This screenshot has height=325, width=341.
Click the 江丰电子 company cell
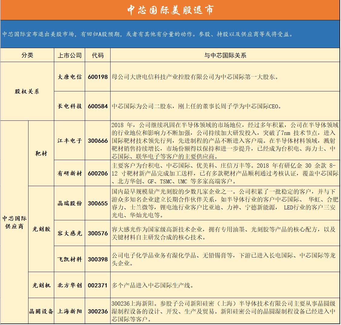coord(70,140)
